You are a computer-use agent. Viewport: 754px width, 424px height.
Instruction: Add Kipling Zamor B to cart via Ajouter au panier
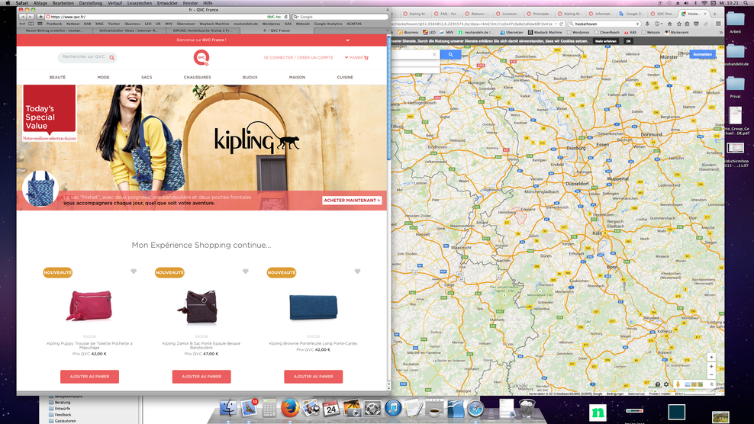coord(201,377)
